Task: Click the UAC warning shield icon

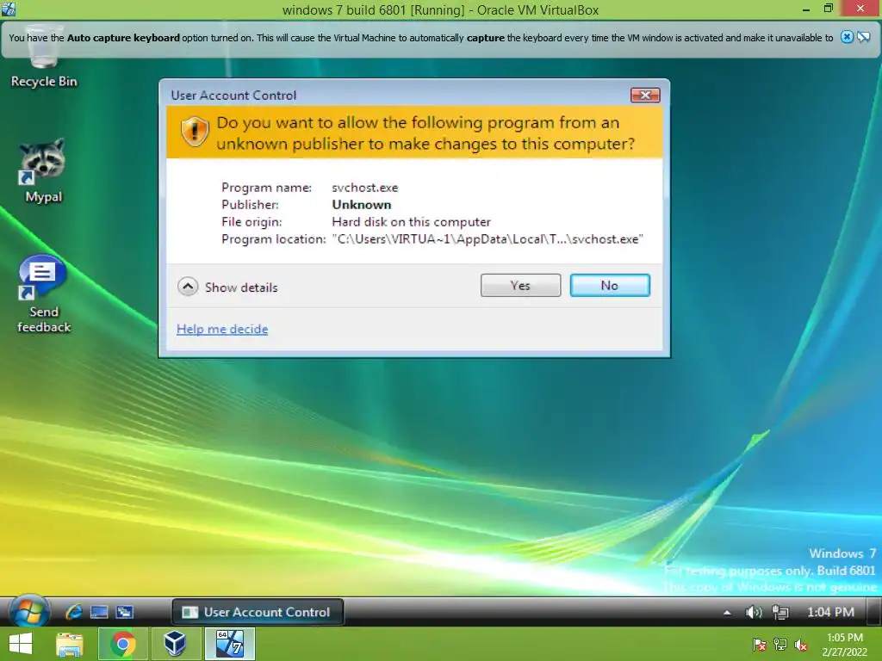Action: [195, 132]
